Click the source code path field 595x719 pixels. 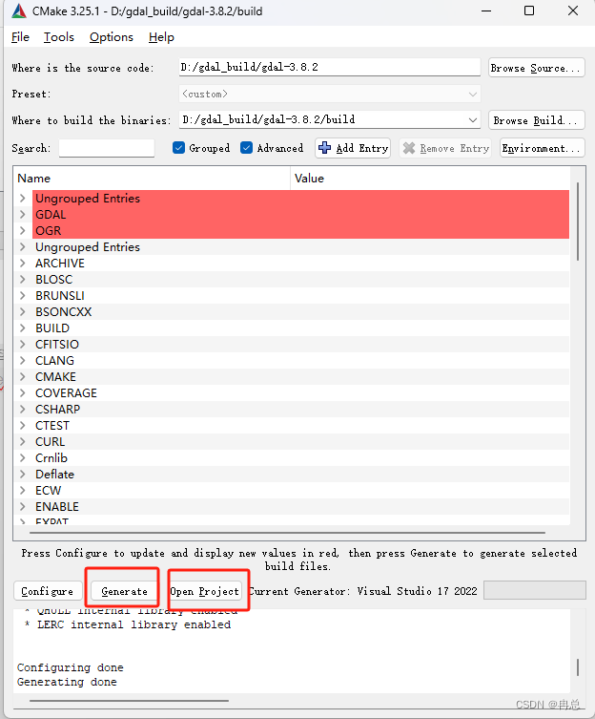coord(329,67)
